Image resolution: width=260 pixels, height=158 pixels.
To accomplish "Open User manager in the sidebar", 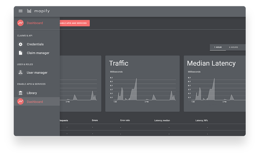I will [x=37, y=73].
